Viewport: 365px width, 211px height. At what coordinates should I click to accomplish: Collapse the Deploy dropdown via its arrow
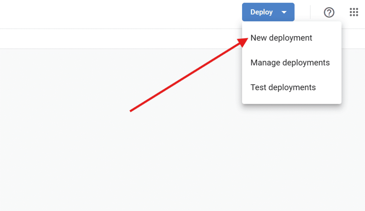click(284, 12)
